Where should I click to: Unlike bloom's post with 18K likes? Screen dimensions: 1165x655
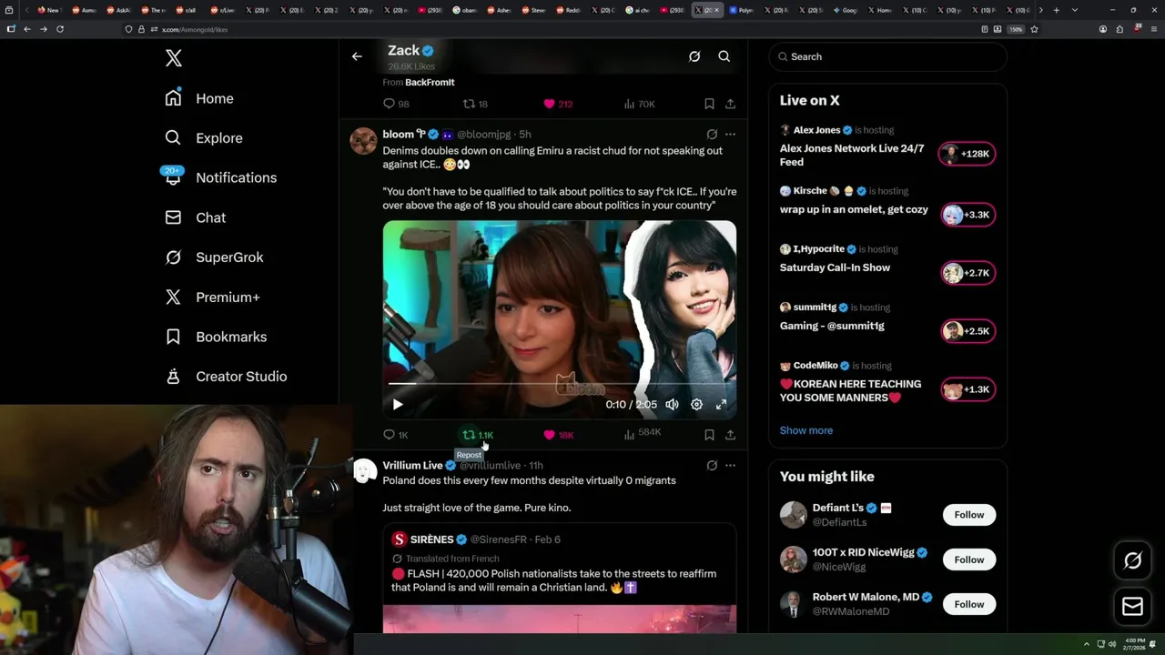[x=558, y=435]
